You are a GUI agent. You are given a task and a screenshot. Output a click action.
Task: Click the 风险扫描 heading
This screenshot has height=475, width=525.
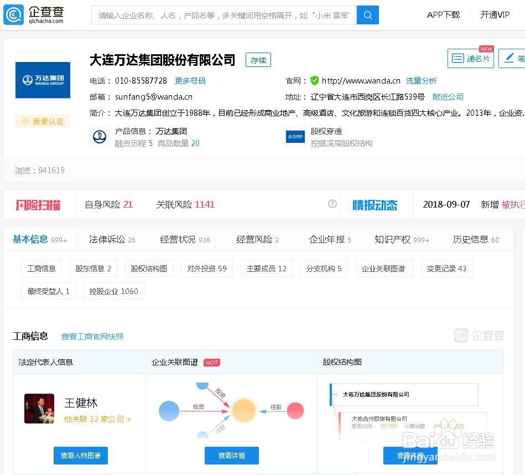tap(38, 205)
